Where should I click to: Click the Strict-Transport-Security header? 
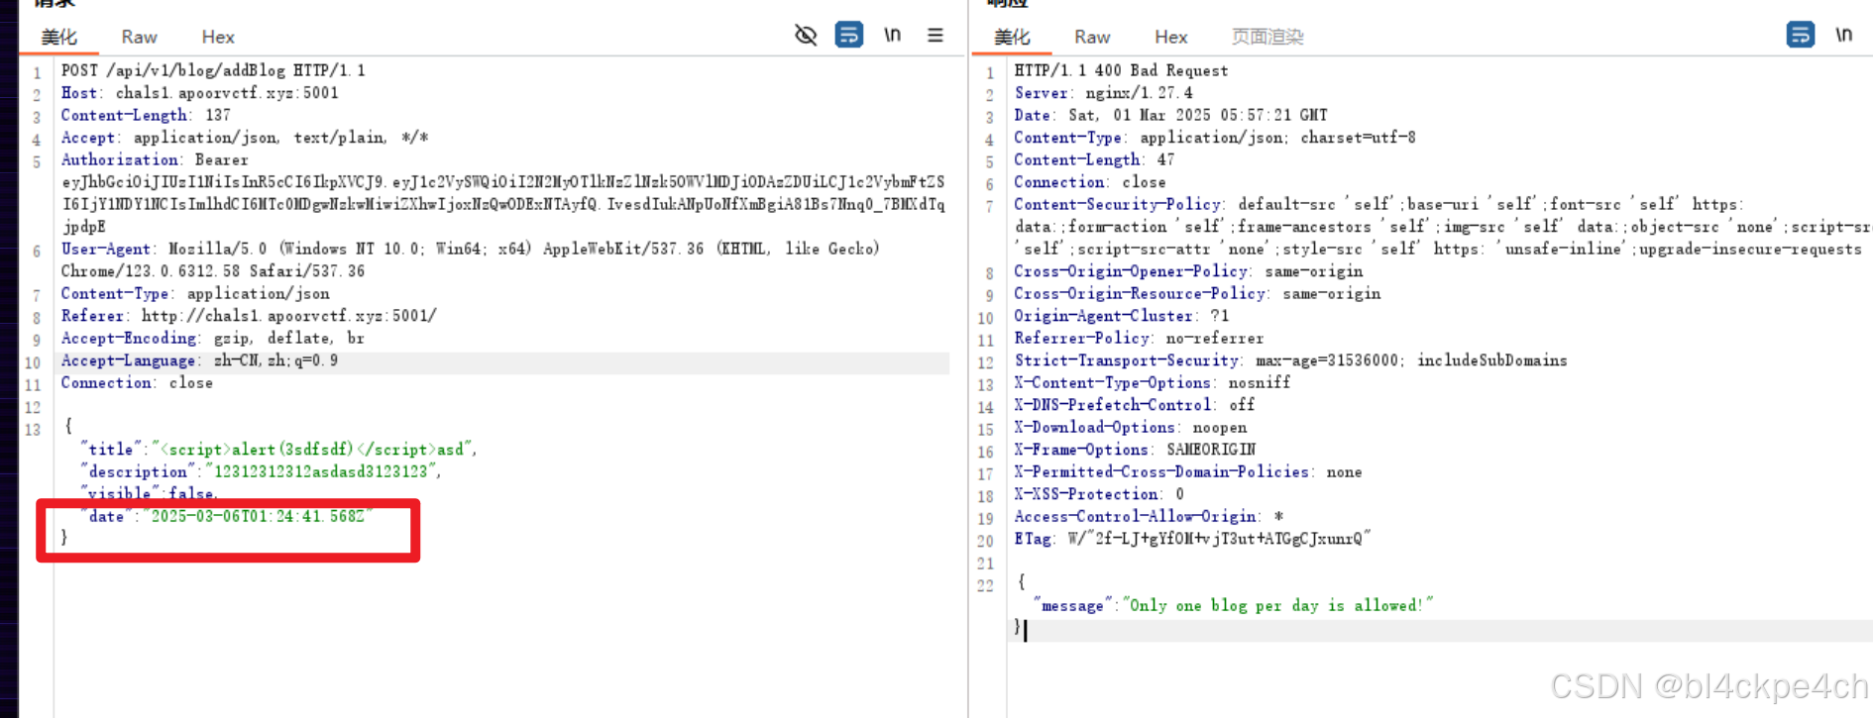1290,360
